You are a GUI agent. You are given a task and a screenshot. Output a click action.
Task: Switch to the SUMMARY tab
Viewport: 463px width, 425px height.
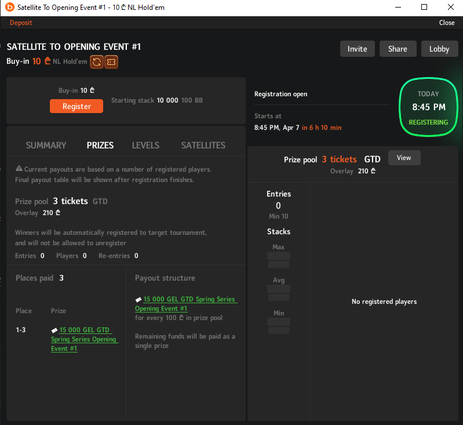tap(46, 146)
